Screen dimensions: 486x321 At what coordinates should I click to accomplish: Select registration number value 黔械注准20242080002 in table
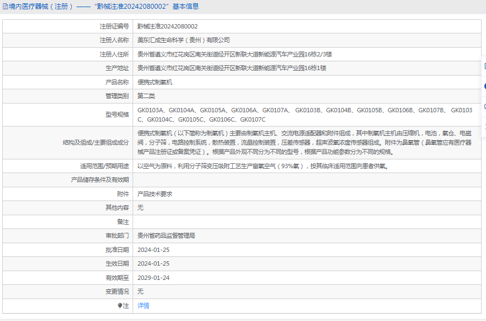167,26
